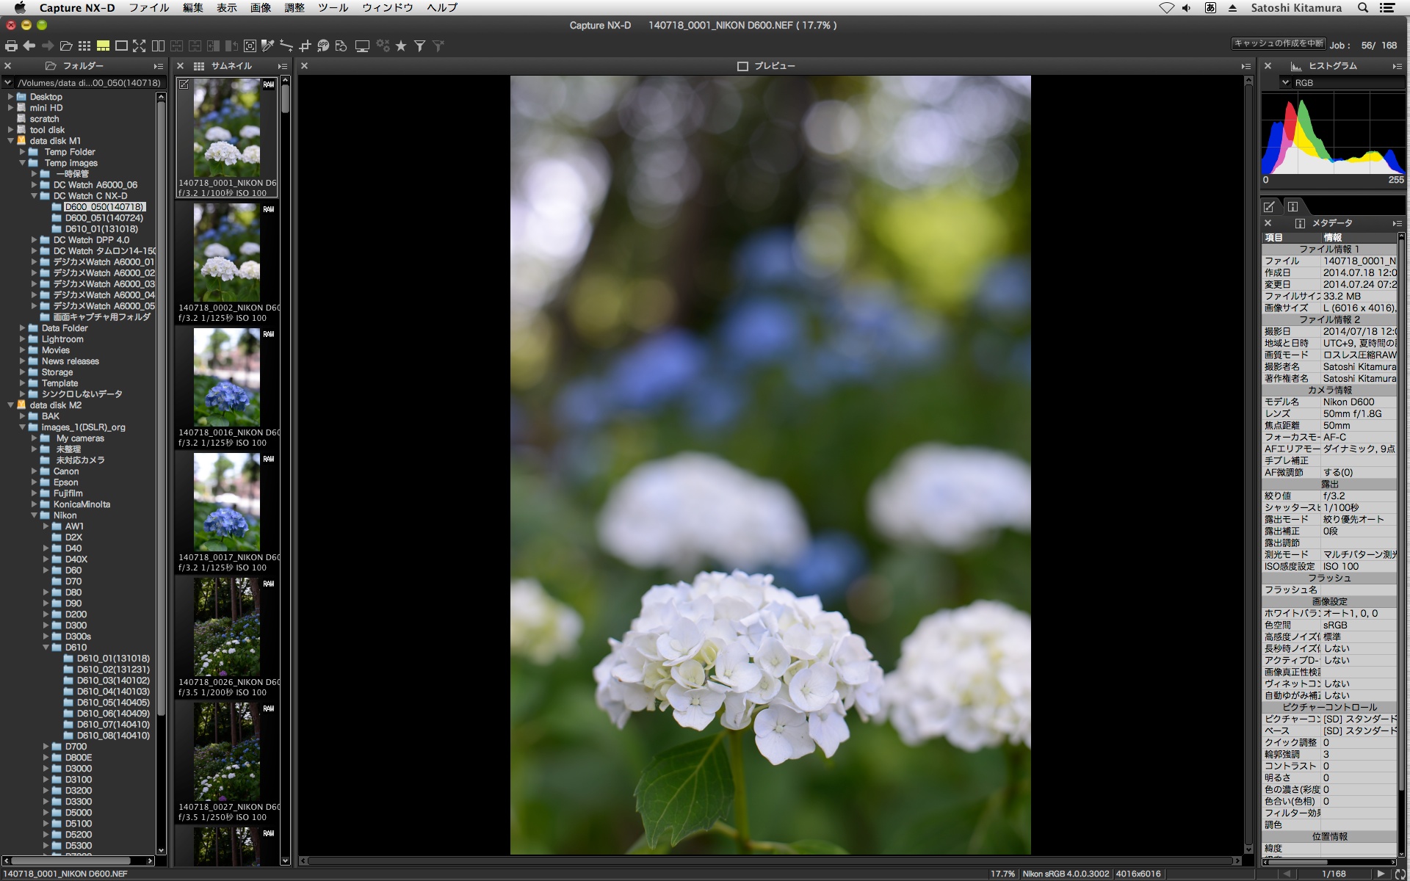This screenshot has width=1410, height=881.
Task: Collapse the Nikon folder tree
Action: tap(35, 515)
